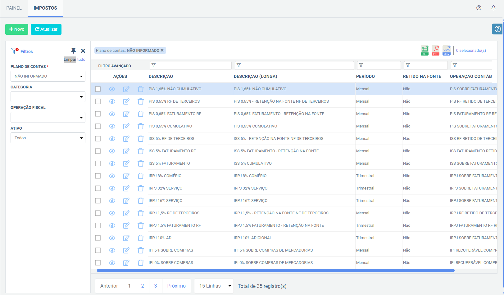Image resolution: width=504 pixels, height=295 pixels.
Task: Open the help circle icon in top bar
Action: [479, 8]
